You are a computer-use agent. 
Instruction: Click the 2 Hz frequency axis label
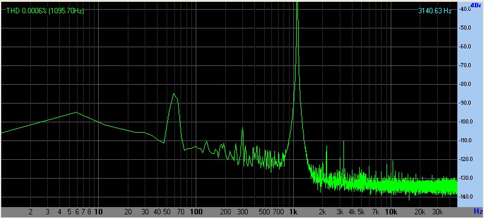(x=30, y=212)
